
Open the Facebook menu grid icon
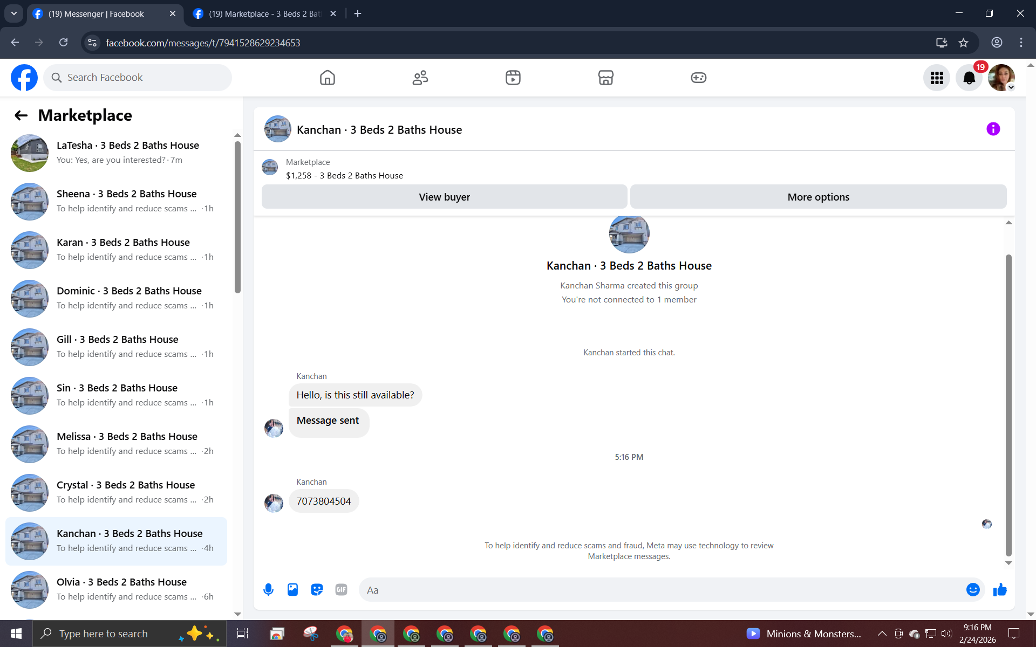[937, 78]
